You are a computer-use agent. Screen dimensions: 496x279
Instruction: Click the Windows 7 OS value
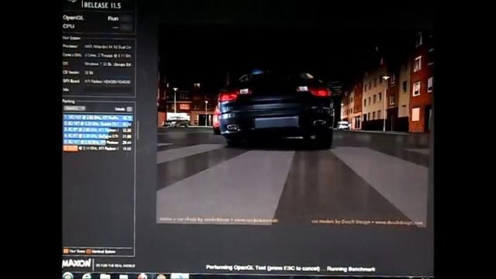(x=108, y=64)
